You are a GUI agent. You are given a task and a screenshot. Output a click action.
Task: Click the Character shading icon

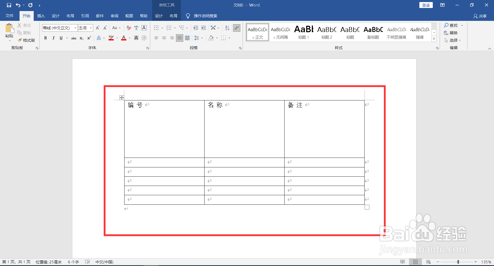coord(136,38)
